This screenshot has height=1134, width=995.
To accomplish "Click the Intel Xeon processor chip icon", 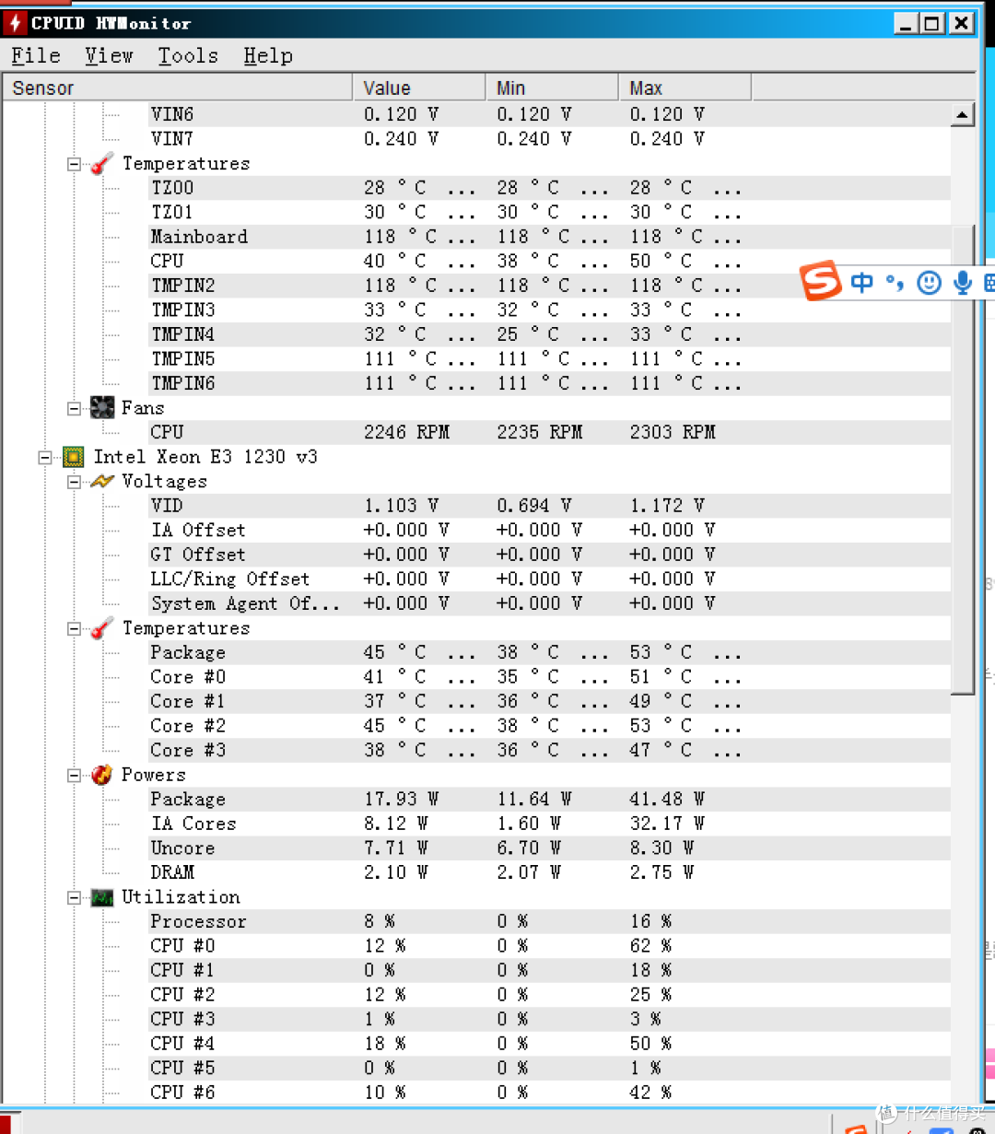I will click(x=73, y=456).
